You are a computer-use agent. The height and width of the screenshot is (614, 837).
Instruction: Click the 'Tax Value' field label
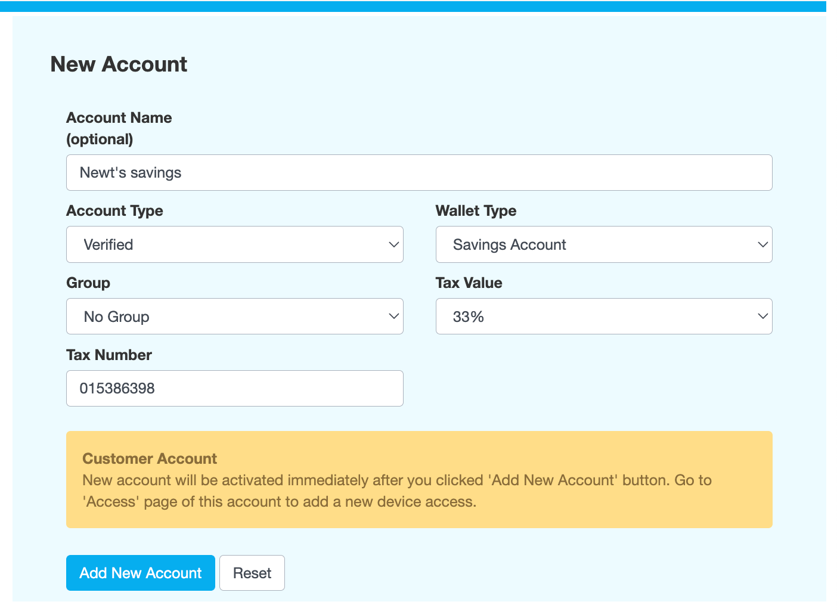pyautogui.click(x=469, y=283)
